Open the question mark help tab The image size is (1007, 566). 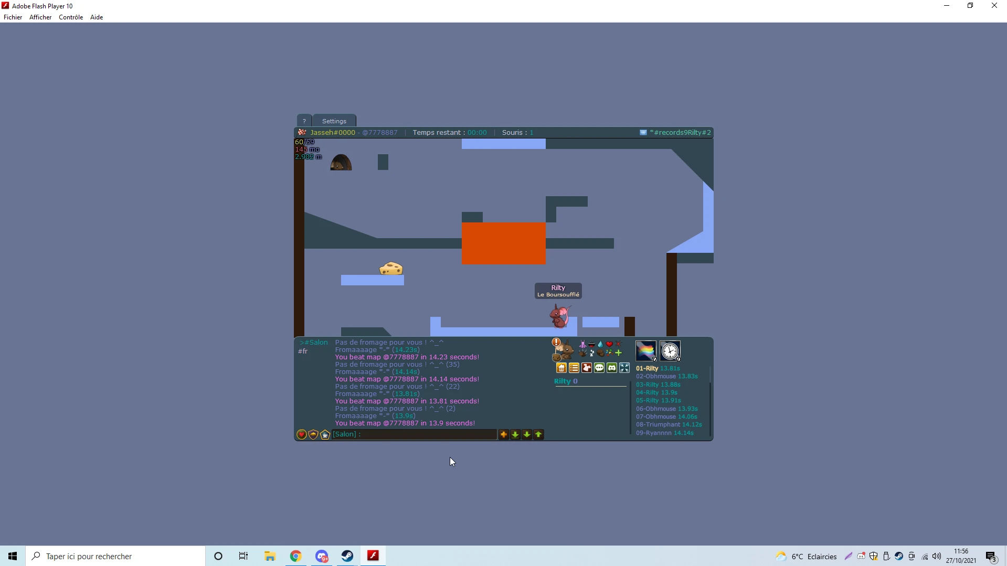coord(304,121)
